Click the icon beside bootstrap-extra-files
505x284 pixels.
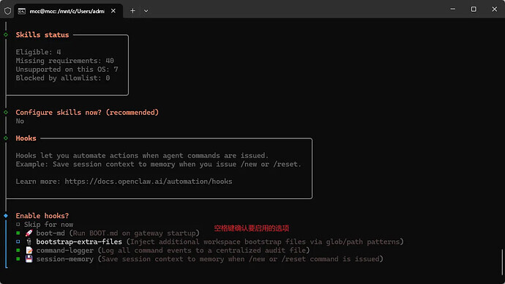(x=29, y=242)
